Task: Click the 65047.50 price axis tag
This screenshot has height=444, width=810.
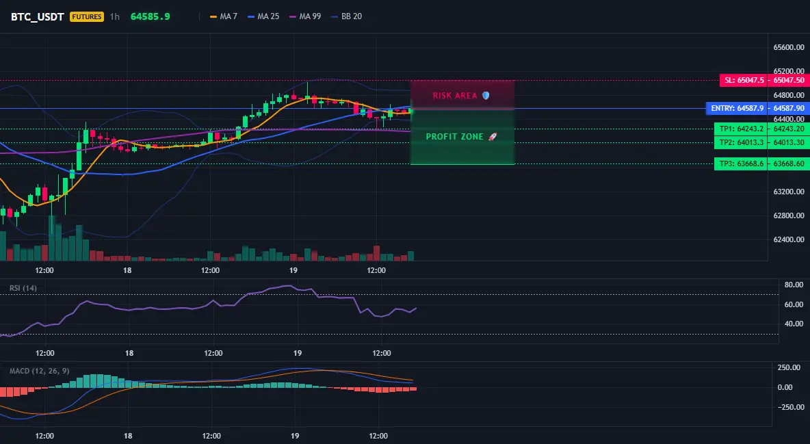Action: pyautogui.click(x=789, y=80)
